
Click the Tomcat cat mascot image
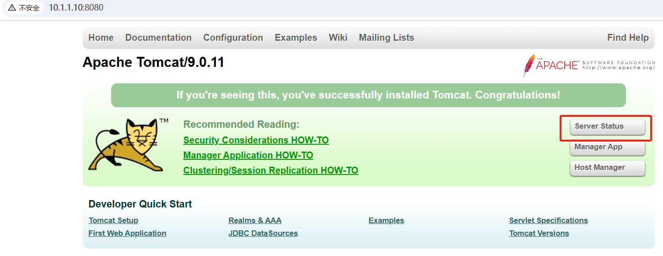point(128,144)
